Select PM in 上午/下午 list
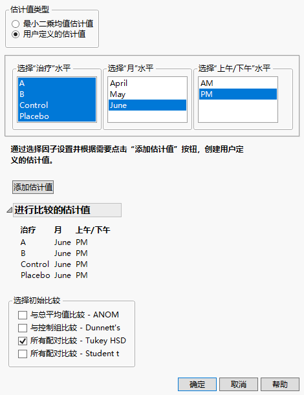This screenshot has width=304, height=395. pyautogui.click(x=238, y=94)
